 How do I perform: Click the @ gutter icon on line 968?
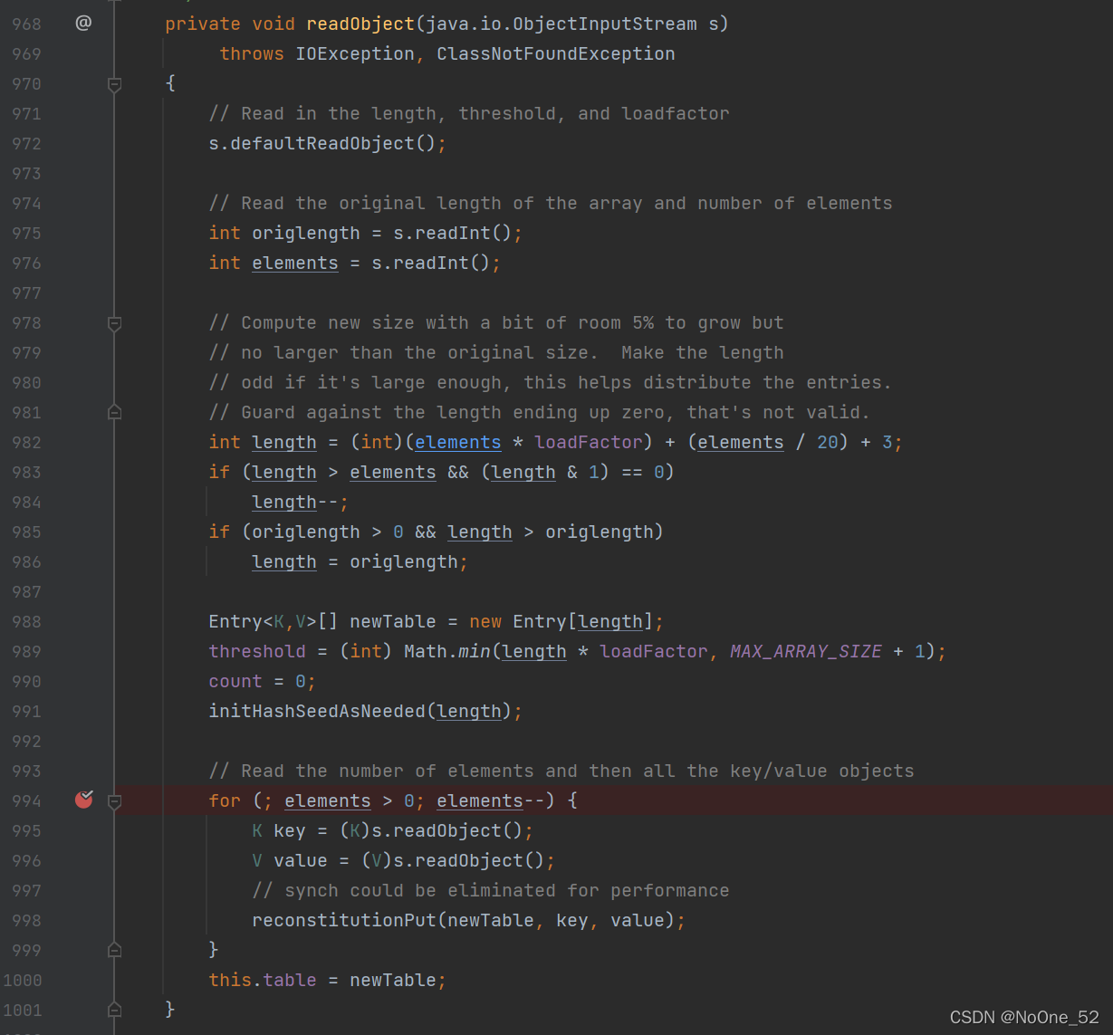pyautogui.click(x=83, y=24)
